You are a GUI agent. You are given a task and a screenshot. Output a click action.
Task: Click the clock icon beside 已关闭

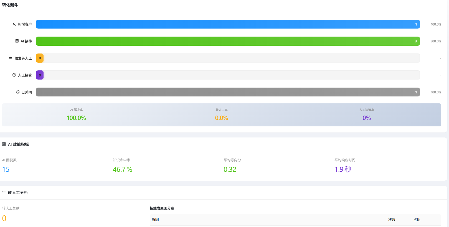(18, 92)
